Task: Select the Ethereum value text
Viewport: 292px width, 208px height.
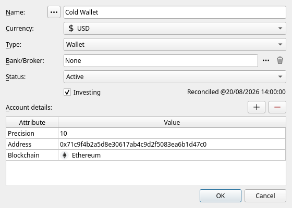Action: 86,155
